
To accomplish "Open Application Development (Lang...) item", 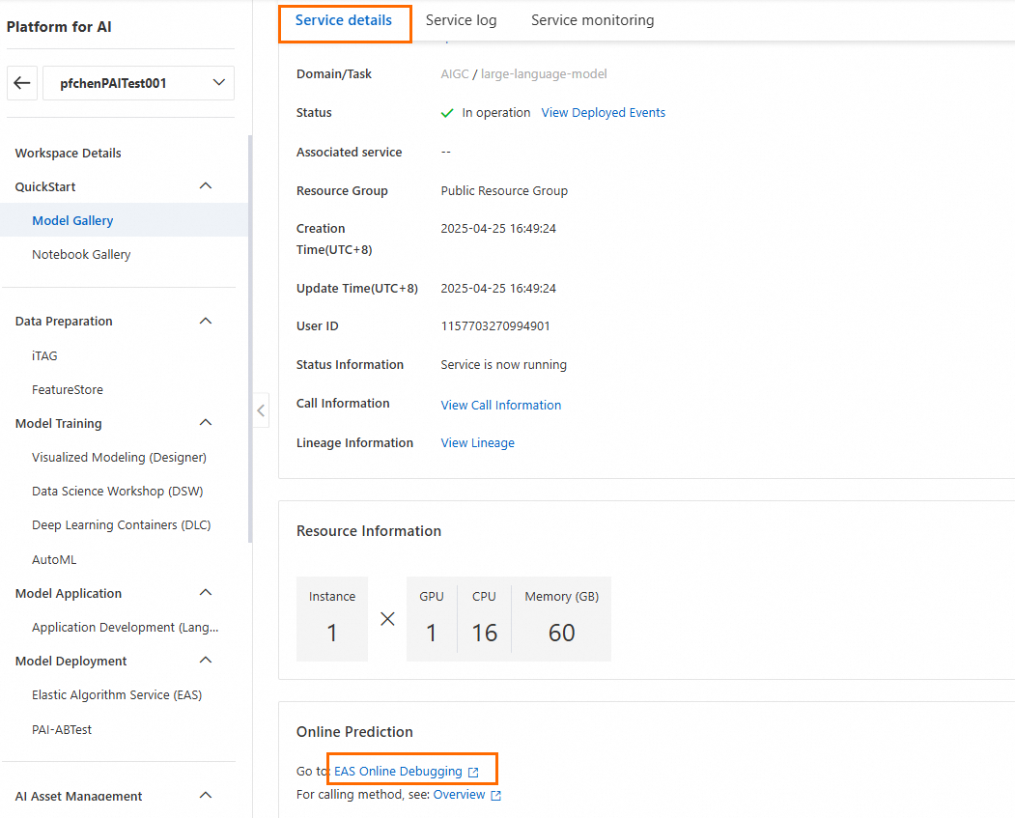I will pyautogui.click(x=125, y=627).
